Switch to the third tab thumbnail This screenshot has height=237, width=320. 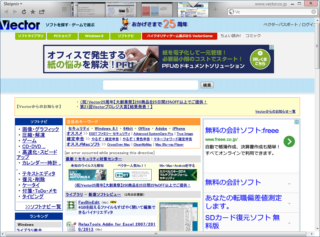(157, 10)
